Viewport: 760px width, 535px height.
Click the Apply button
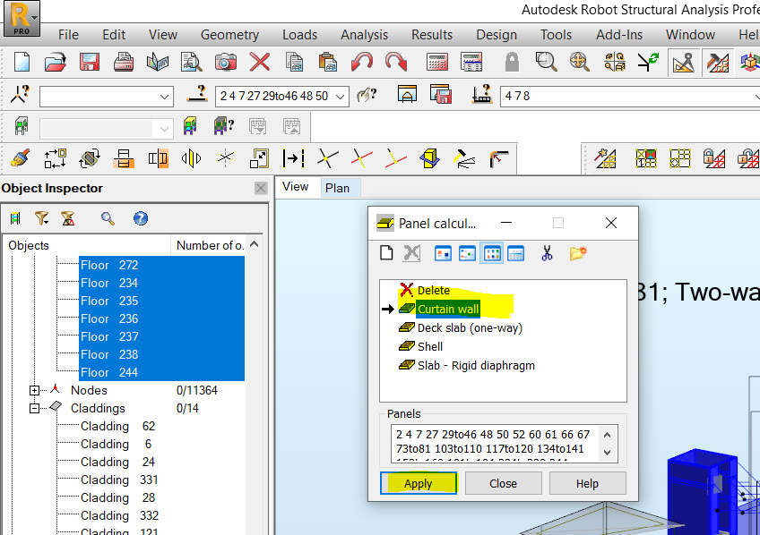pyautogui.click(x=419, y=483)
